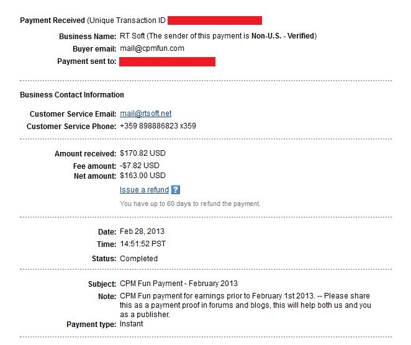Click the Instant payment type value

[132, 324]
